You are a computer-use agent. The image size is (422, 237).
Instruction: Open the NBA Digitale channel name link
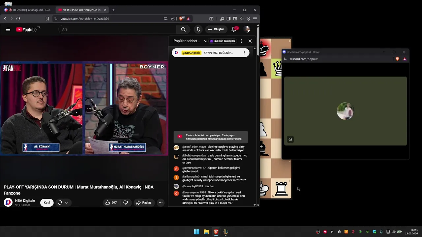click(25, 200)
